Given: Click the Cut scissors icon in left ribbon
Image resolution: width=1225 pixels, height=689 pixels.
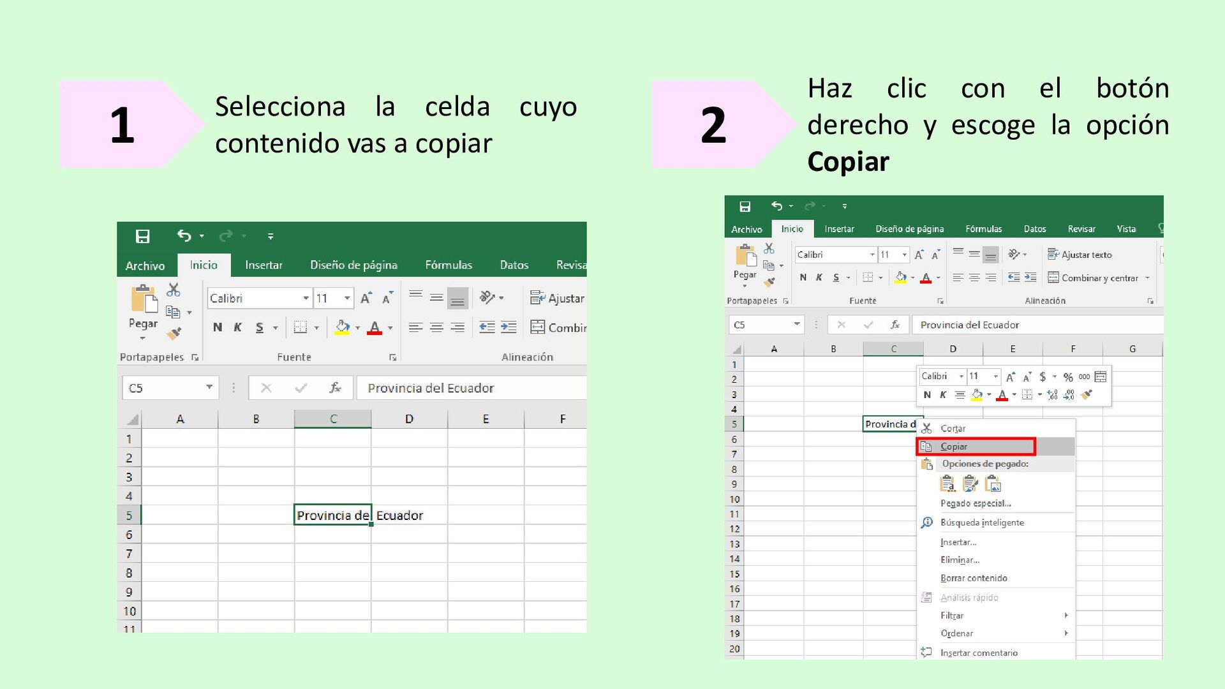Looking at the screenshot, I should click(x=174, y=290).
